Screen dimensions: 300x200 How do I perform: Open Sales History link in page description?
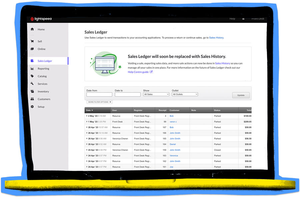click(216, 38)
